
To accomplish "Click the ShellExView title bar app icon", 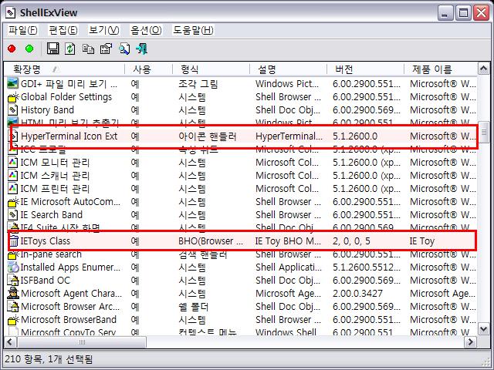I will click(x=11, y=13).
